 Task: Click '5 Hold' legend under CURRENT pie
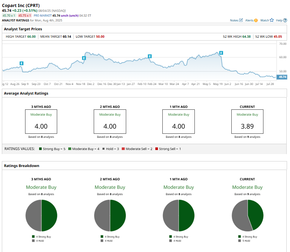tap(246, 241)
